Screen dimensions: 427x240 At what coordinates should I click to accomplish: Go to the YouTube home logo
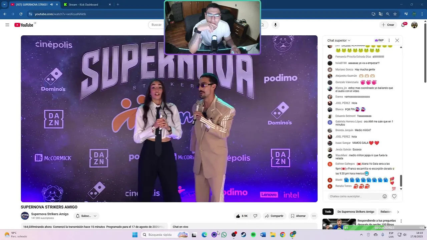point(24,25)
